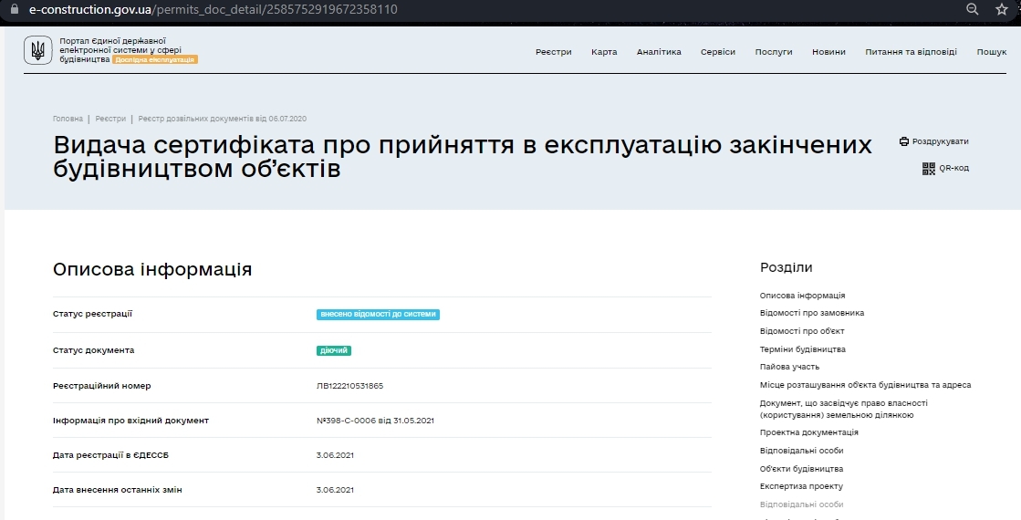Click the printer icon next to Роздрукувати
Screen dimensions: 1021x520
[x=904, y=141]
